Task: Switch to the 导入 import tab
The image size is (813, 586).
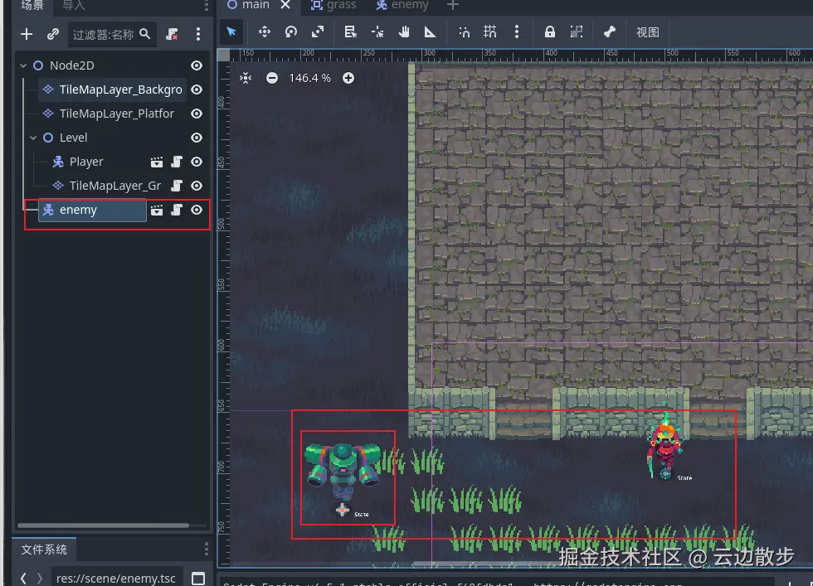Action: (73, 6)
